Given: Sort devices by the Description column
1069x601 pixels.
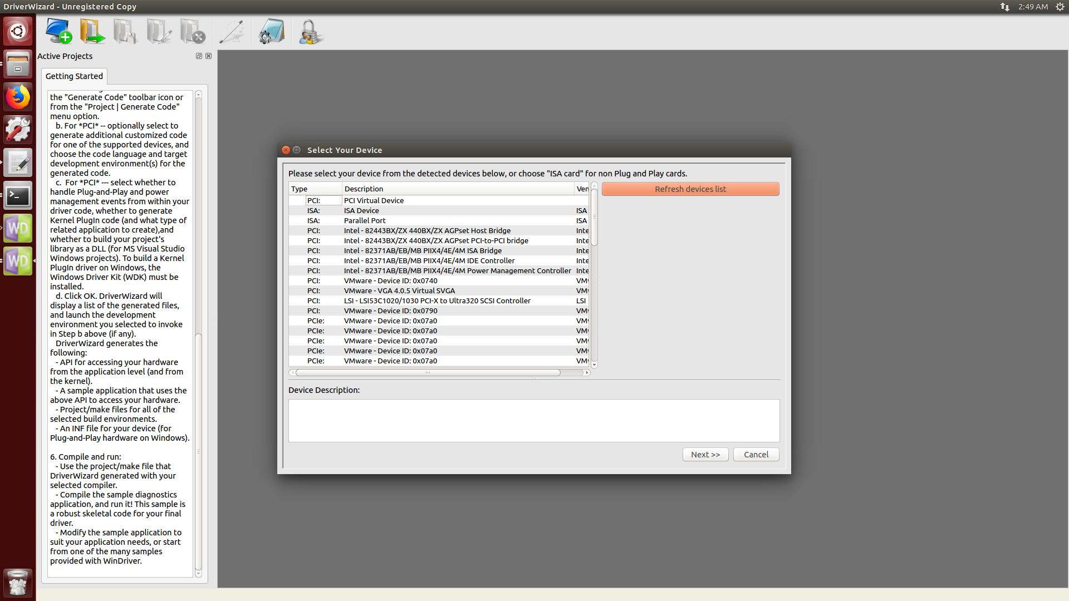Looking at the screenshot, I should (363, 189).
